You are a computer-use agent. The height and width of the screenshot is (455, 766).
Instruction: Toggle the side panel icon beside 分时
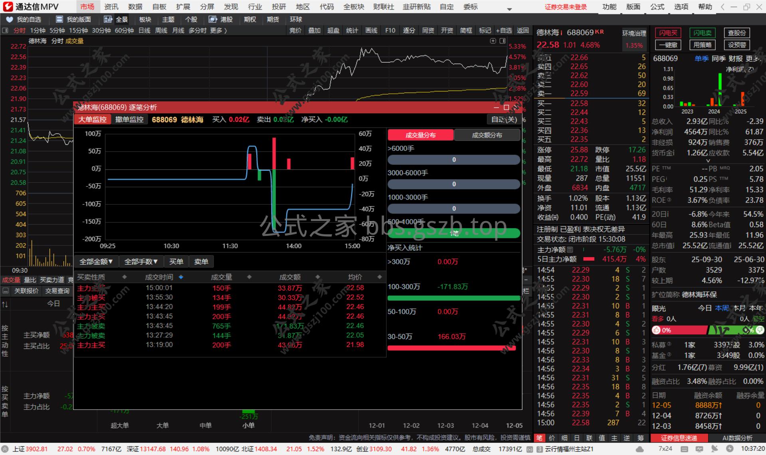coord(5,30)
